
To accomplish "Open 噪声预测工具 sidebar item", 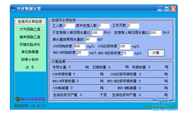I will (x=30, y=37).
